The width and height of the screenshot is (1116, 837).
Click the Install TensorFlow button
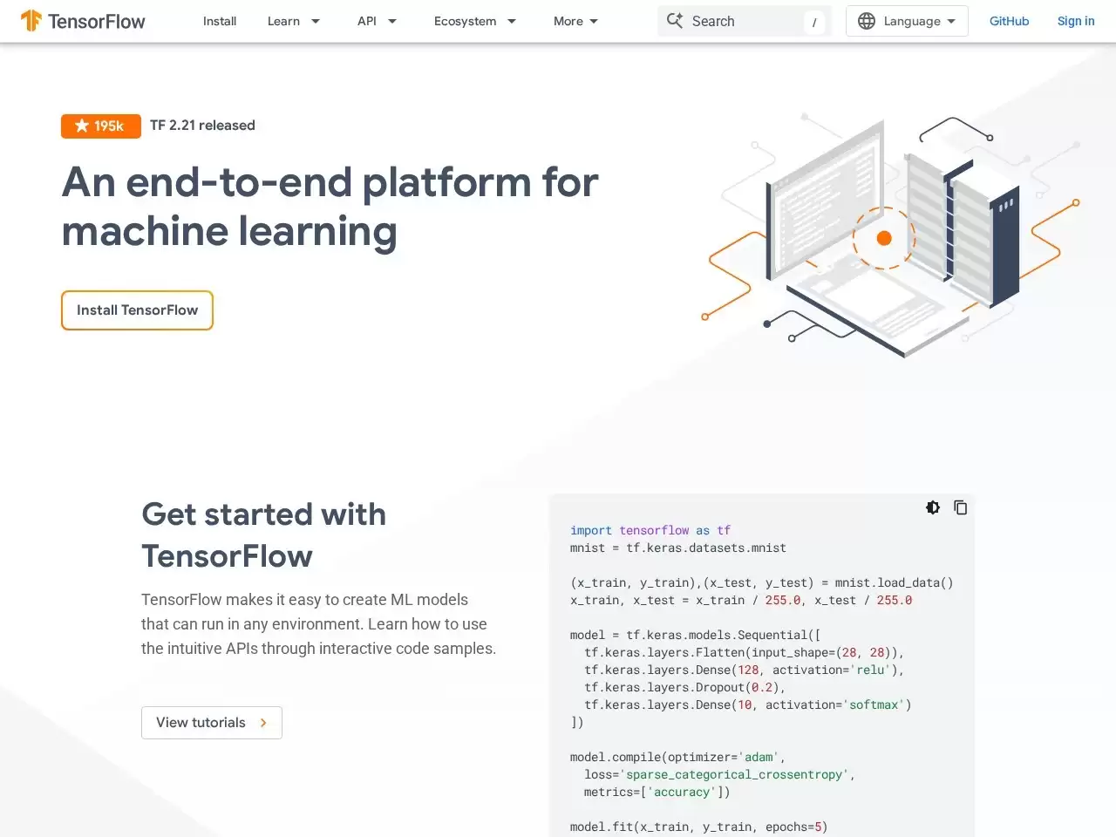click(x=137, y=310)
